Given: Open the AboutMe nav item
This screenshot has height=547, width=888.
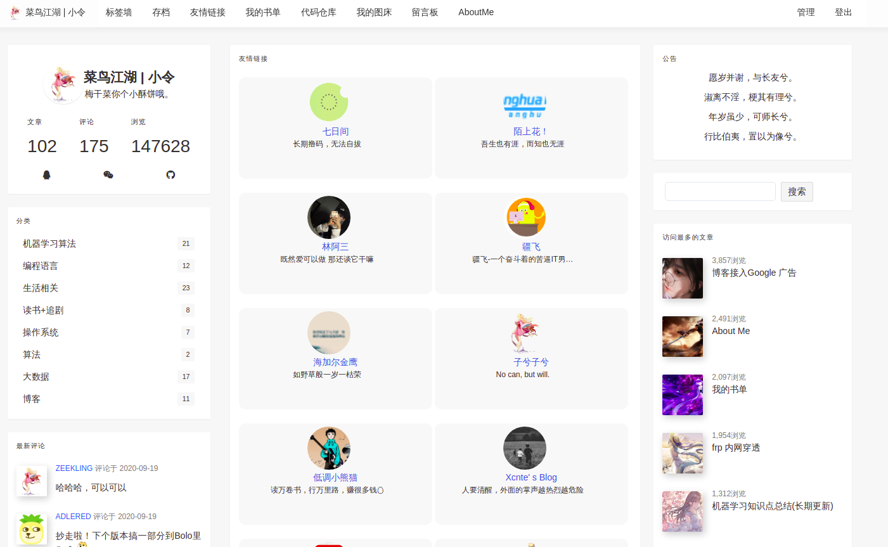Looking at the screenshot, I should click(476, 12).
